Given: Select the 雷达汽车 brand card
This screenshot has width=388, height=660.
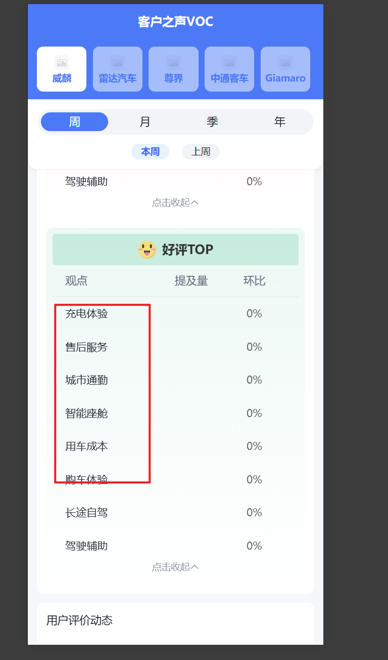Looking at the screenshot, I should coord(118,69).
